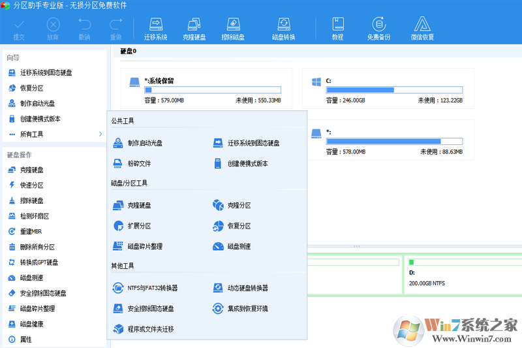Click 粉碎文件 in the tools popup
Viewport: 522px width, 348px height.
[132, 163]
